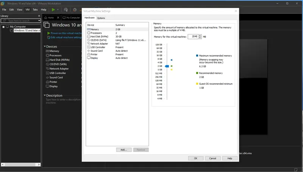Click Processors icon in background Devices list

(47, 56)
